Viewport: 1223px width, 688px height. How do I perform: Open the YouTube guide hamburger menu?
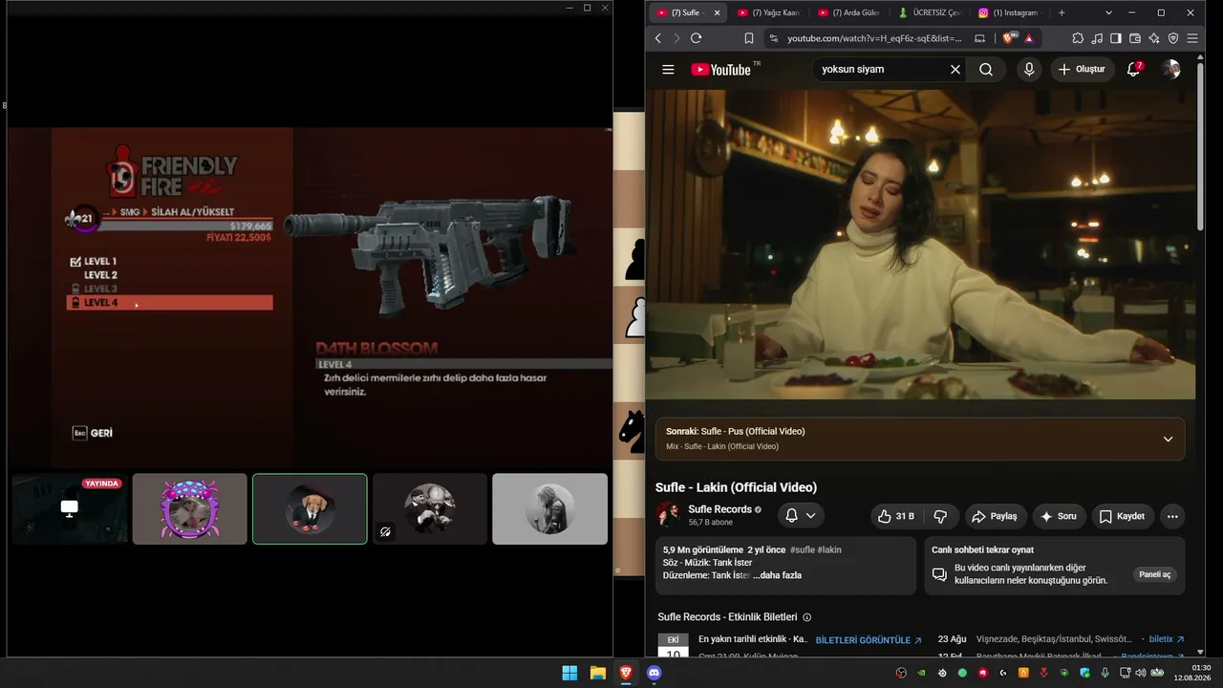tap(668, 70)
